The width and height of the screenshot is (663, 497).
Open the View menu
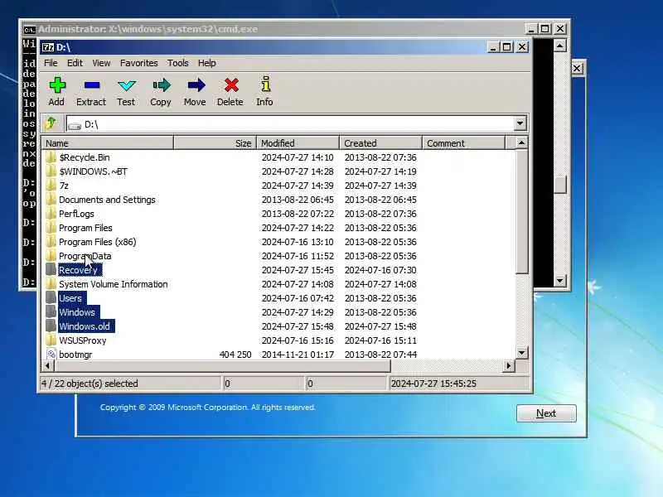click(101, 63)
